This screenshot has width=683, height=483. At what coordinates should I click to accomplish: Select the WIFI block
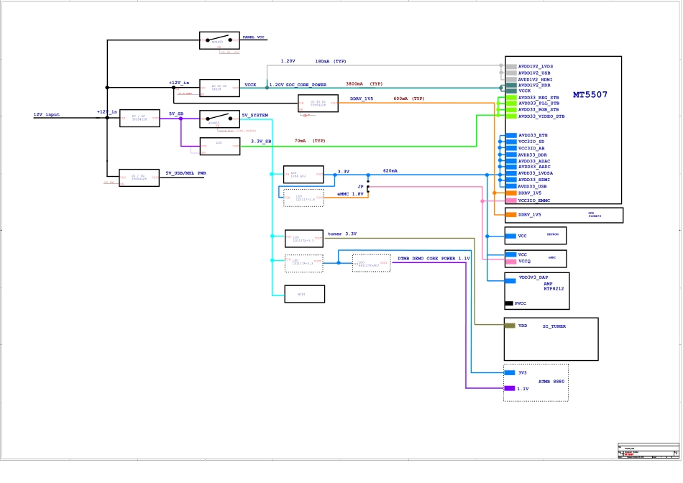pyautogui.click(x=305, y=294)
